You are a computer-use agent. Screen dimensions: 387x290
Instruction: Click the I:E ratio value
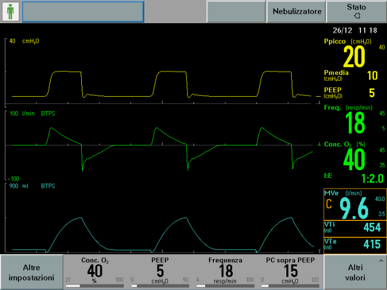point(354,178)
